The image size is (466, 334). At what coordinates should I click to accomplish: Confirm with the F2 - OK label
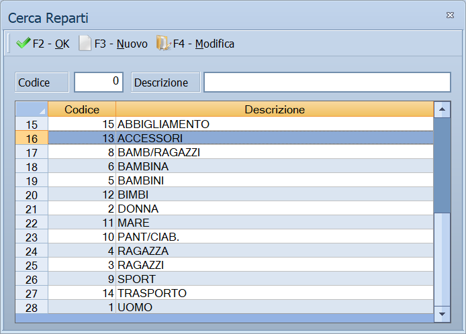click(51, 44)
